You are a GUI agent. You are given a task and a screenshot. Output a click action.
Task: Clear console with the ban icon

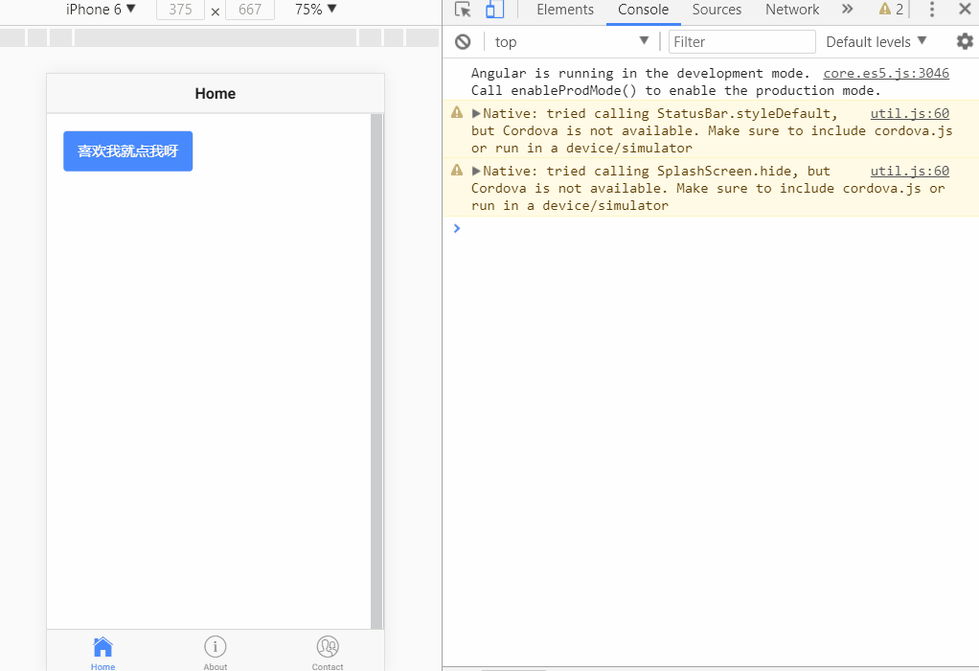click(x=463, y=42)
